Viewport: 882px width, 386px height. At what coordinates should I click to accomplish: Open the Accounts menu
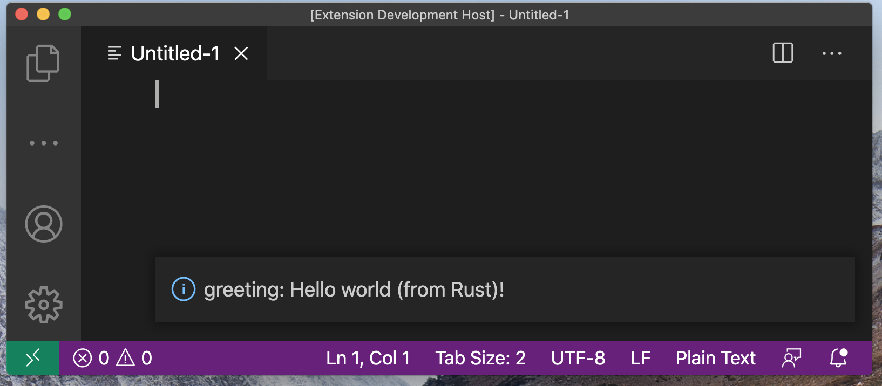click(x=44, y=224)
